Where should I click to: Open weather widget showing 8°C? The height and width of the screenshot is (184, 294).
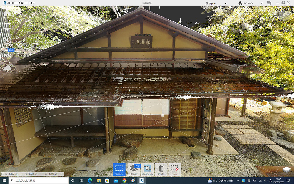[221, 181]
